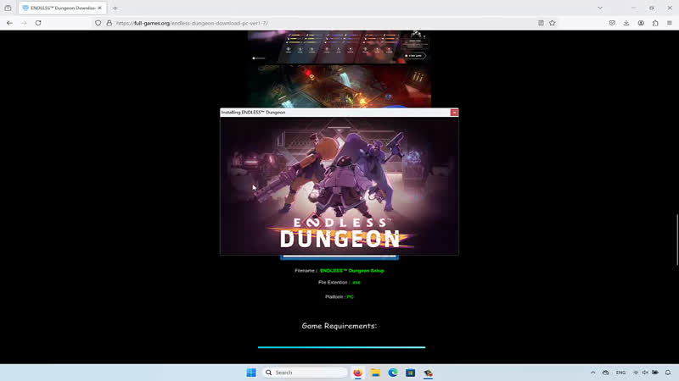Image resolution: width=679 pixels, height=381 pixels.
Task: Open the OneDrive cloud tray icon
Action: pos(606,373)
